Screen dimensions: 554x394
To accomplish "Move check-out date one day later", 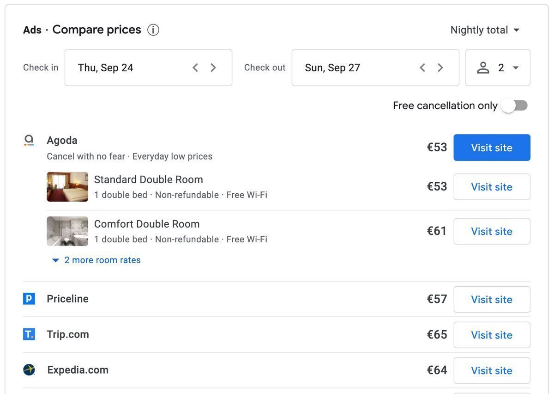I will (440, 68).
